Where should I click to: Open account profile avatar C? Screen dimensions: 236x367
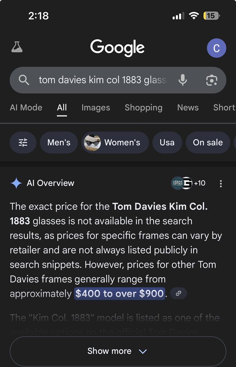217,48
